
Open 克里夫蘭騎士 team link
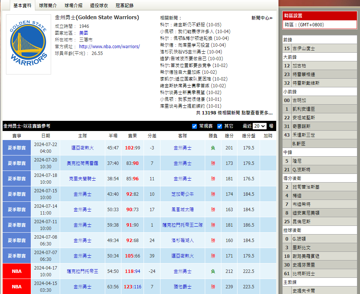pyautogui.click(x=82, y=179)
